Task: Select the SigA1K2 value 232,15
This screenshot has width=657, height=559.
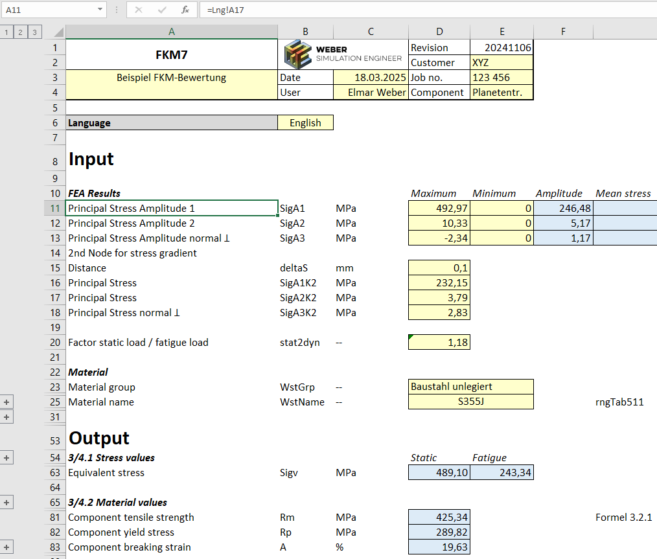Action: coord(439,283)
